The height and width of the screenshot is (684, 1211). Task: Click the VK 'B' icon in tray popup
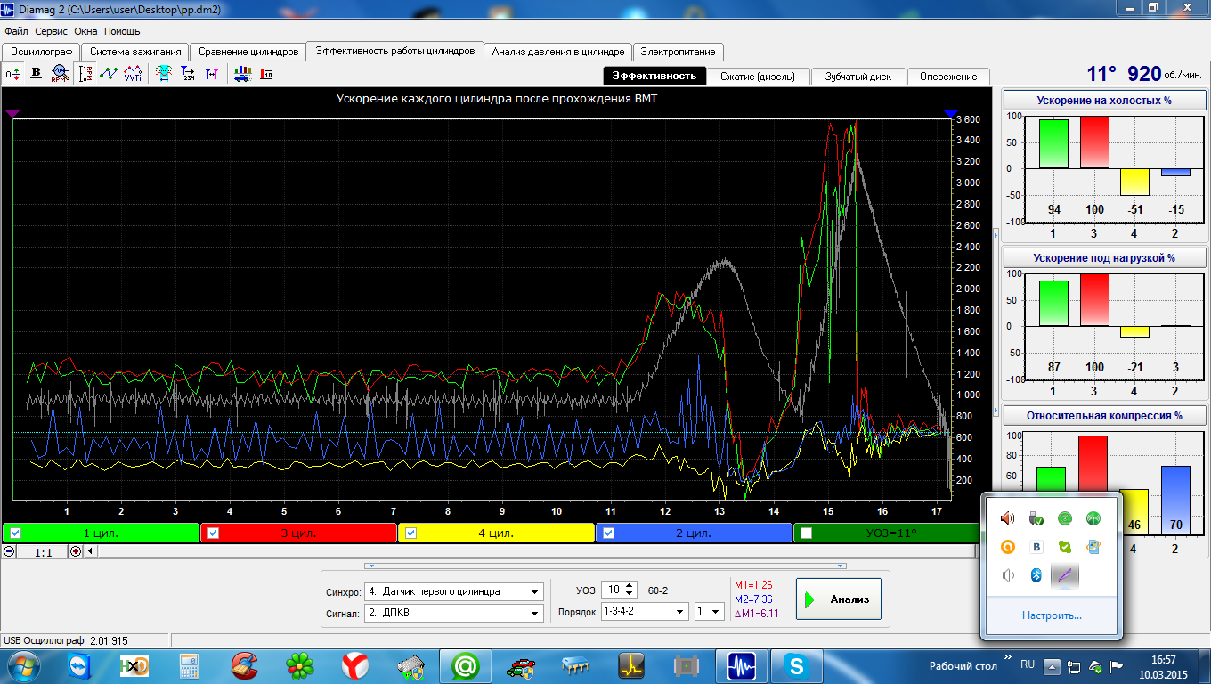(1036, 547)
